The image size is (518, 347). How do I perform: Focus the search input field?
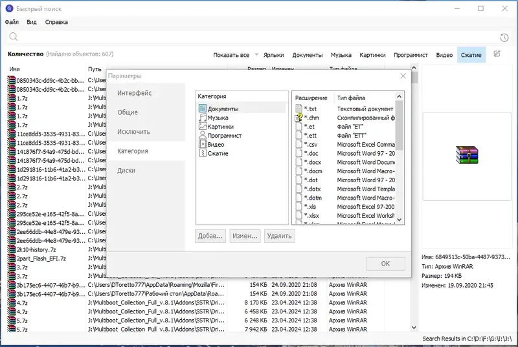pos(258,37)
